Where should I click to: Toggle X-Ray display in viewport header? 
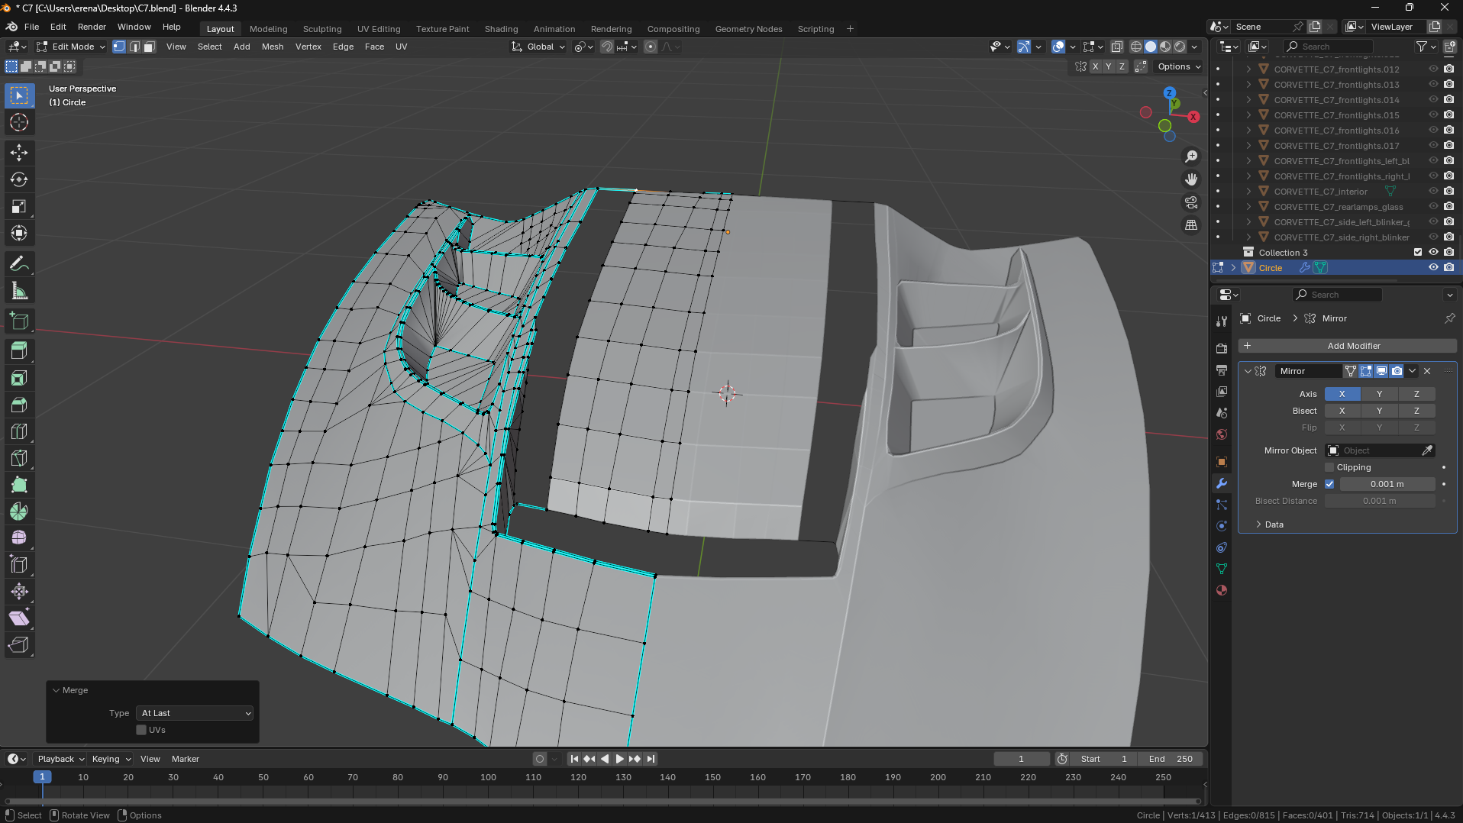[x=1117, y=47]
